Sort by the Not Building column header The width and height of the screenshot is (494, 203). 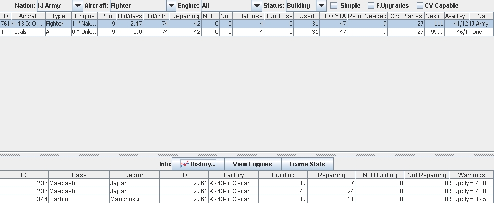(380, 175)
